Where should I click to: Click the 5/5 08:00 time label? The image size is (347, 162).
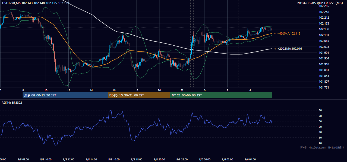click(x=23, y=160)
